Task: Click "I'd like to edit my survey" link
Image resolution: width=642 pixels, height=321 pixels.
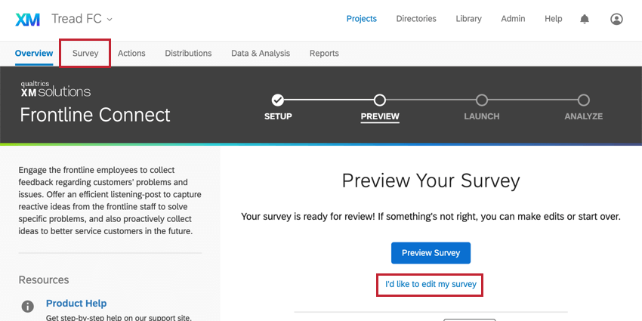Action: click(431, 284)
